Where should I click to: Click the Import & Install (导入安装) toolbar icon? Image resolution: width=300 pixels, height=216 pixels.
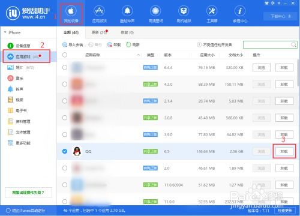pos(73,44)
